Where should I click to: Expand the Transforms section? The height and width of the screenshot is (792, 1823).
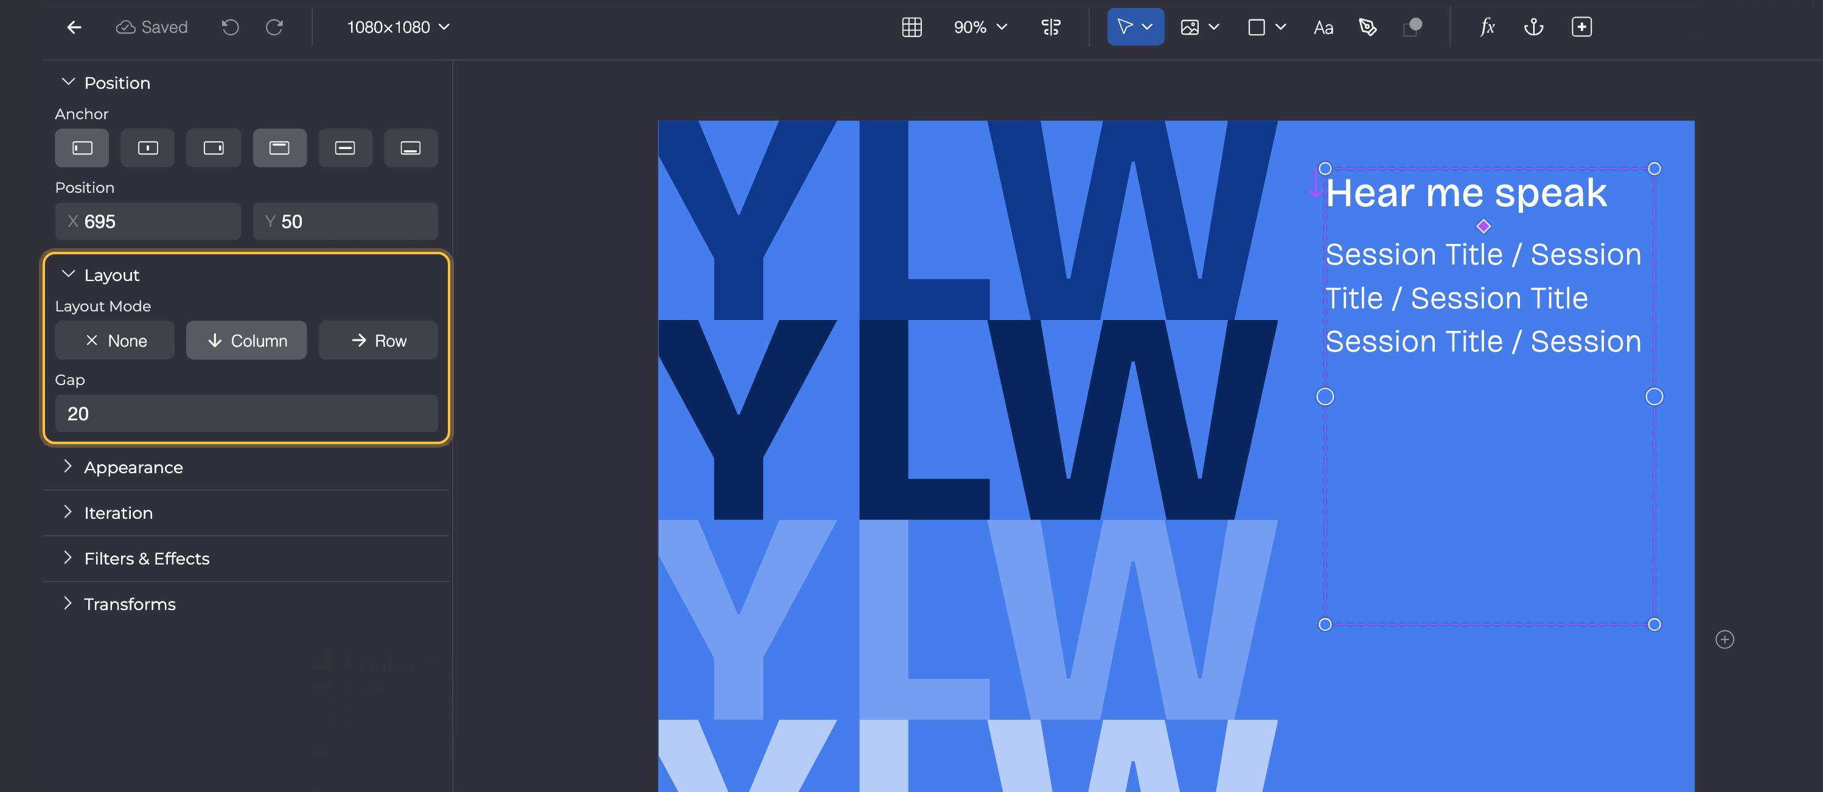(68, 603)
